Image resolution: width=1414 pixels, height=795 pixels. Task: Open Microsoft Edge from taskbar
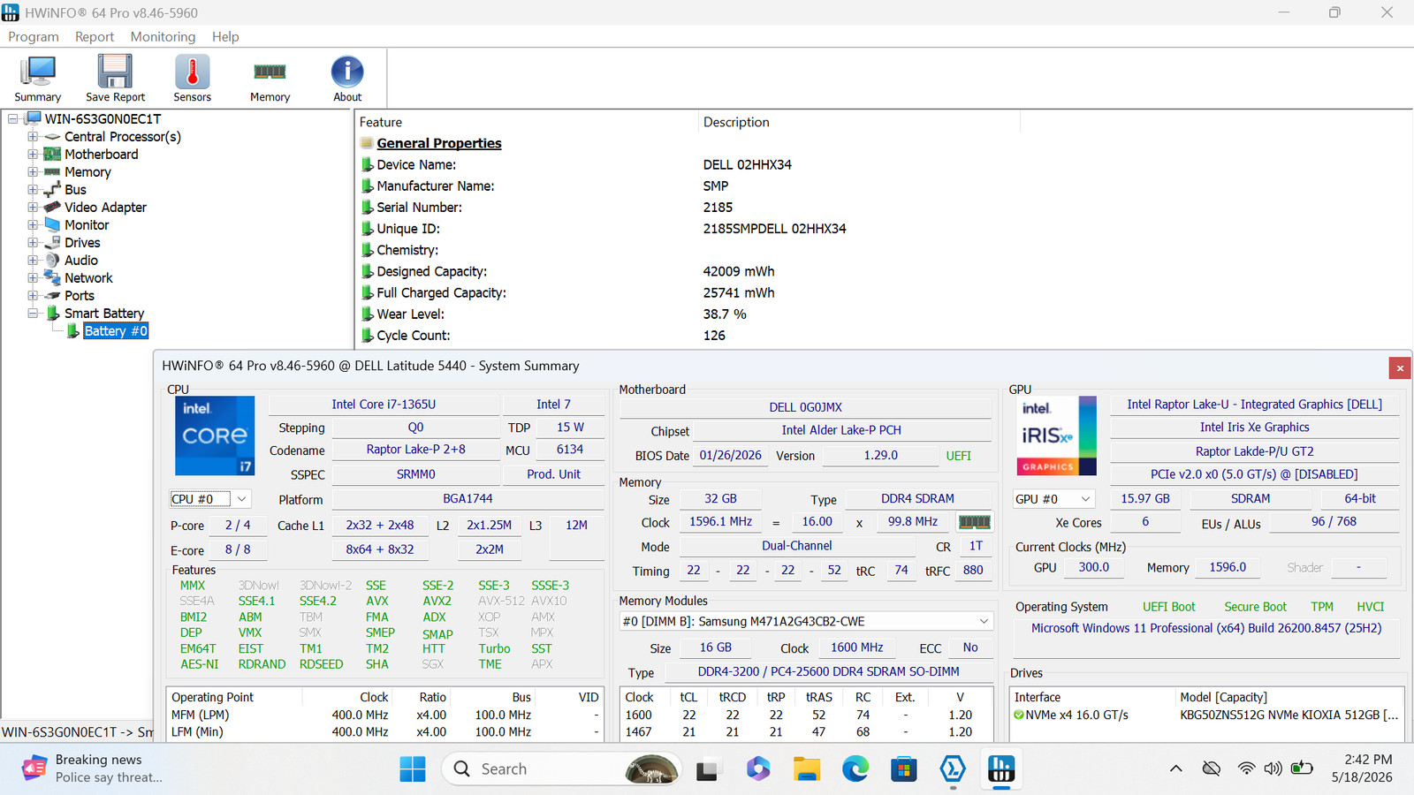click(x=855, y=769)
